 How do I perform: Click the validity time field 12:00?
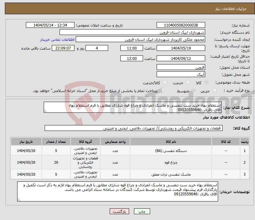click(132, 58)
